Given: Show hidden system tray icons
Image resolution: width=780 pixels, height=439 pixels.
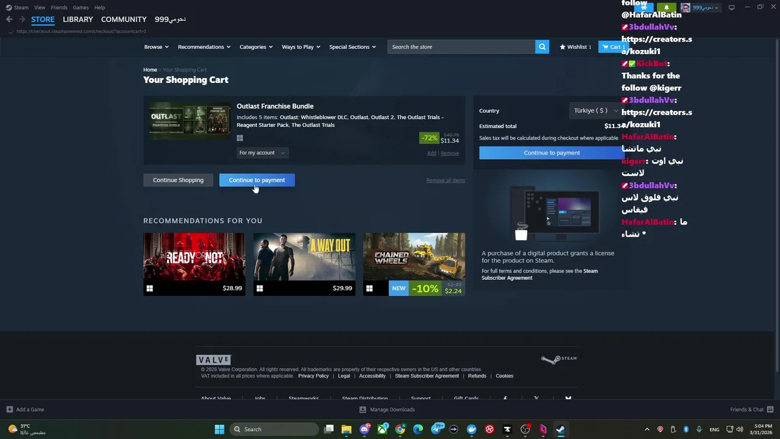Looking at the screenshot, I should click(647, 429).
